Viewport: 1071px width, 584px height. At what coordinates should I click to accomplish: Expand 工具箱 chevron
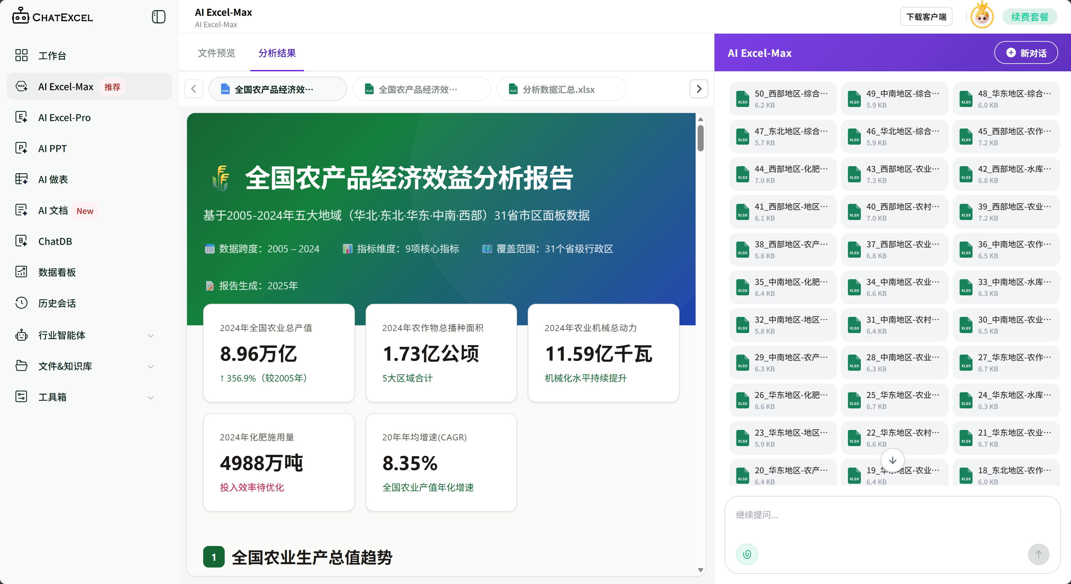(x=151, y=397)
